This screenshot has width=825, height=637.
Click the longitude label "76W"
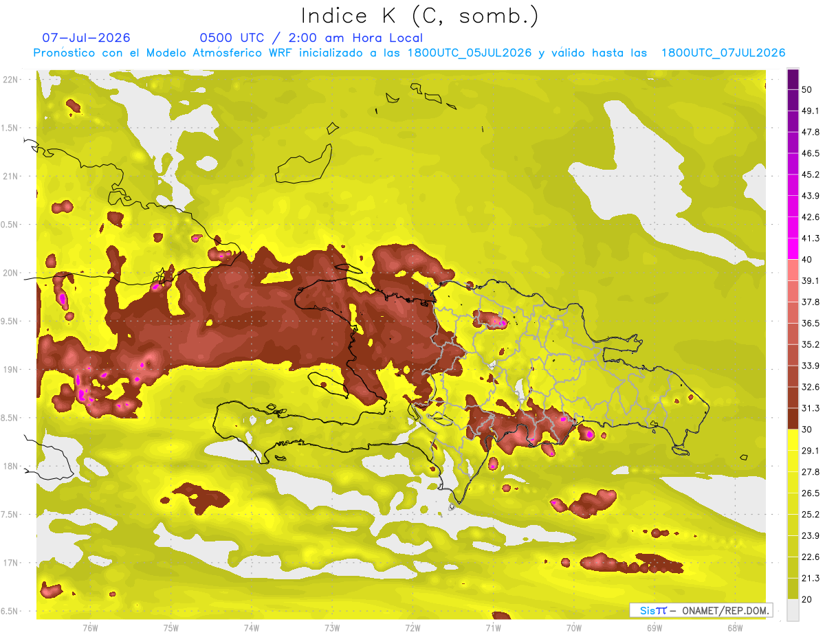(x=90, y=627)
